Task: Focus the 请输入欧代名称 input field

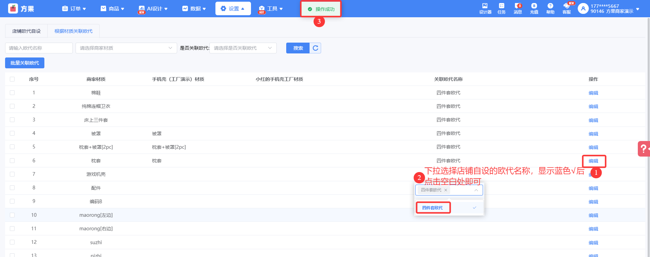Action: [x=39, y=48]
